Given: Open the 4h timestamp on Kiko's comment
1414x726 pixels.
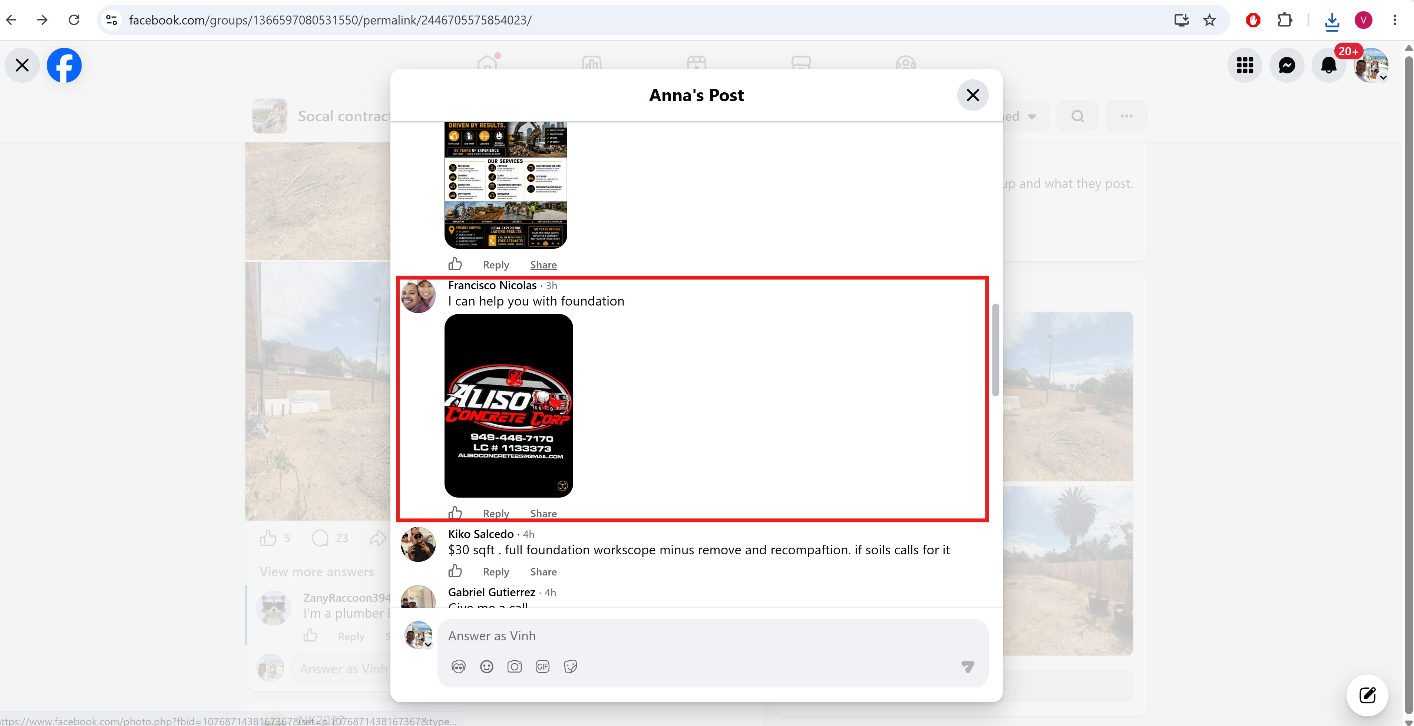Looking at the screenshot, I should click(x=529, y=534).
